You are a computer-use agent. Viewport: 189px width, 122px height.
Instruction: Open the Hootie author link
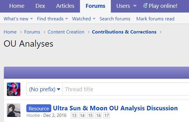click(x=33, y=115)
